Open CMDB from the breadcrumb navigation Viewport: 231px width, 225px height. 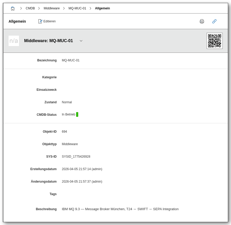pyautogui.click(x=30, y=8)
